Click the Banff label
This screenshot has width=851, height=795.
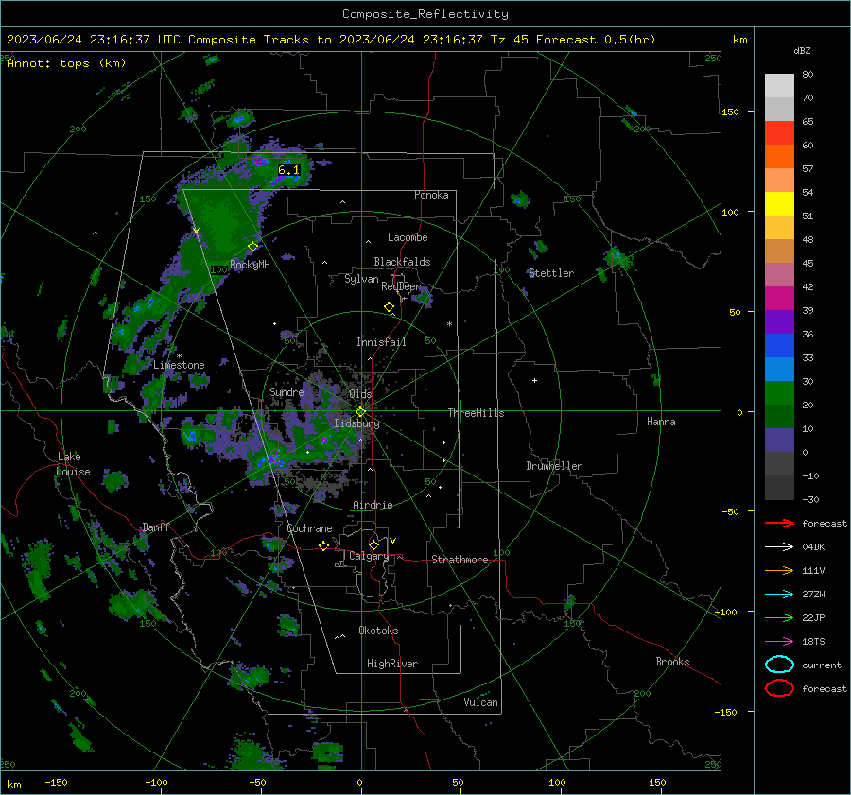click(156, 527)
